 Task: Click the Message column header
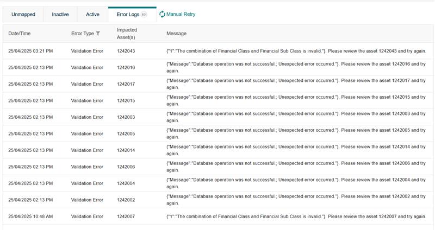pyautogui.click(x=176, y=34)
